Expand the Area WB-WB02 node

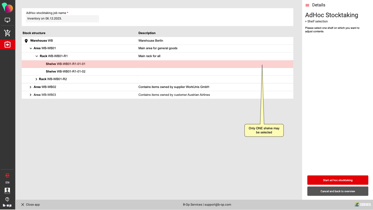(x=31, y=87)
